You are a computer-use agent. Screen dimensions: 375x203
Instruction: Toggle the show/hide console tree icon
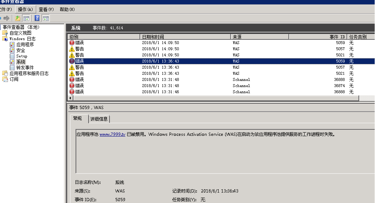[x=26, y=18]
